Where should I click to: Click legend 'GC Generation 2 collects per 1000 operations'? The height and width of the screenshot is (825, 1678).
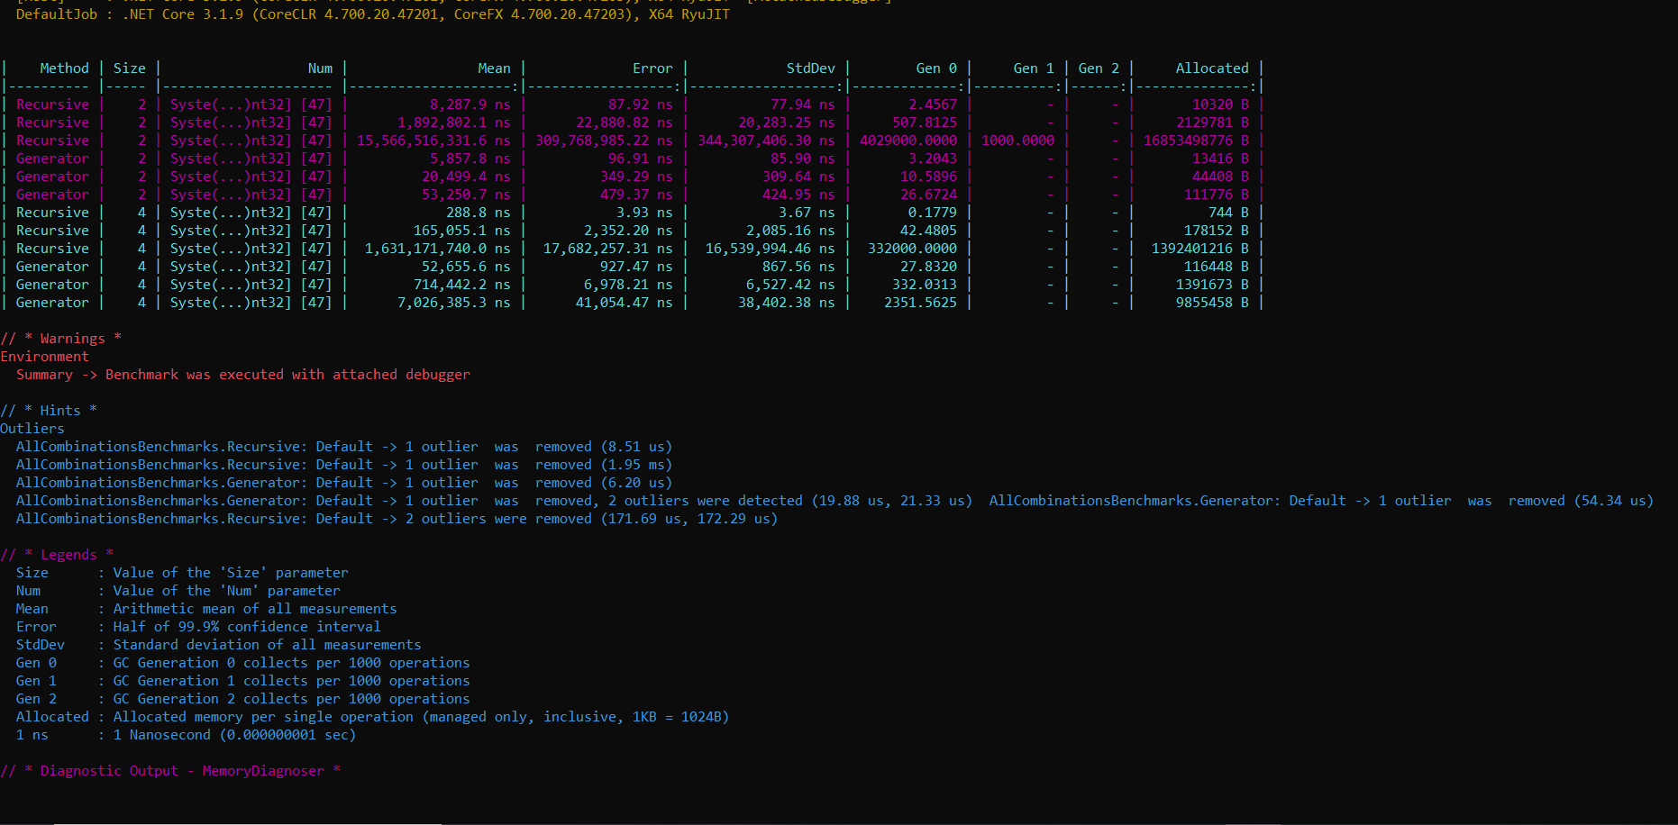tap(291, 699)
